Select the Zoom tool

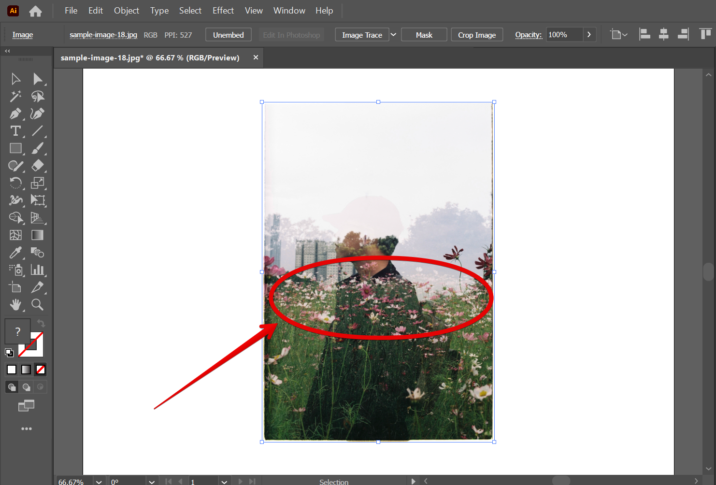pyautogui.click(x=37, y=305)
